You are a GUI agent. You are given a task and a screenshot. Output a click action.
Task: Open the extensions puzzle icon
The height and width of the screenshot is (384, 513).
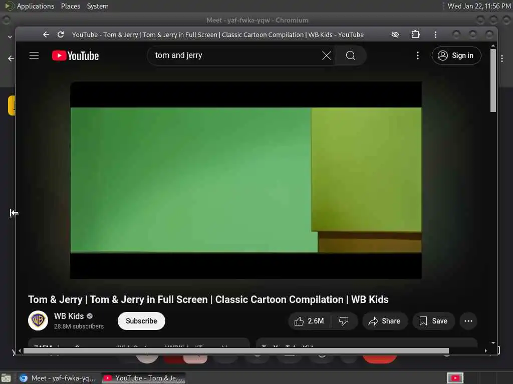pyautogui.click(x=415, y=34)
